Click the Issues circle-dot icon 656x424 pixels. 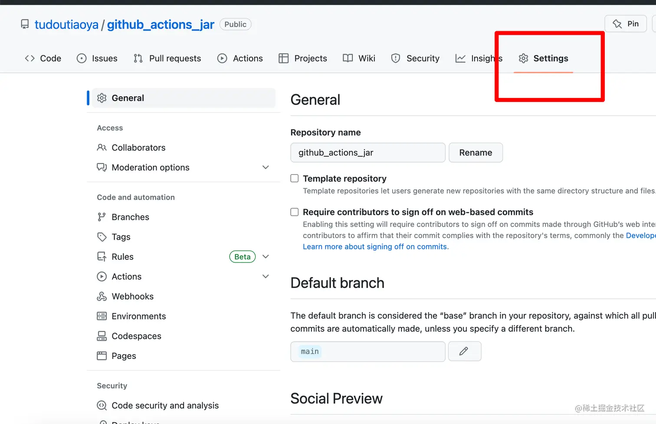coord(82,58)
